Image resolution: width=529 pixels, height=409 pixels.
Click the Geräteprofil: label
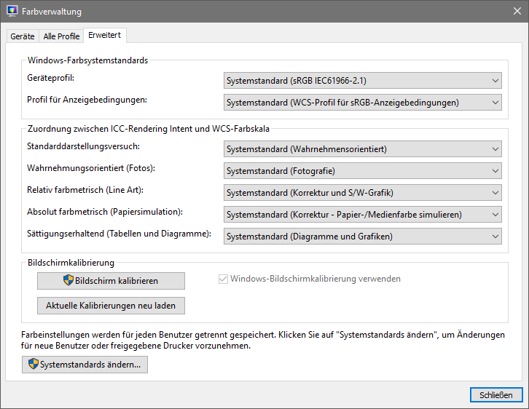(50, 78)
